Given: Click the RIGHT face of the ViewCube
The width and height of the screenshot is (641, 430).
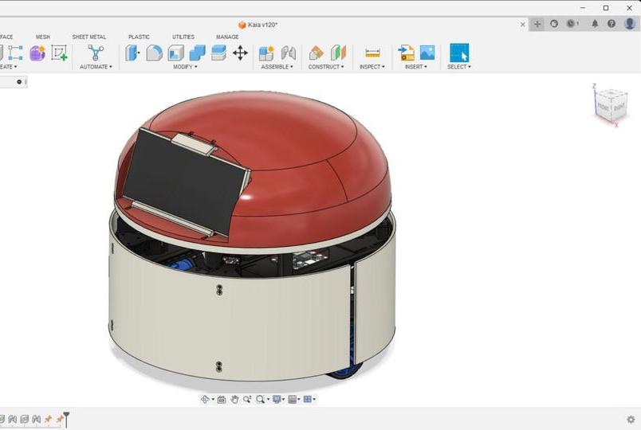Looking at the screenshot, I should pos(618,107).
